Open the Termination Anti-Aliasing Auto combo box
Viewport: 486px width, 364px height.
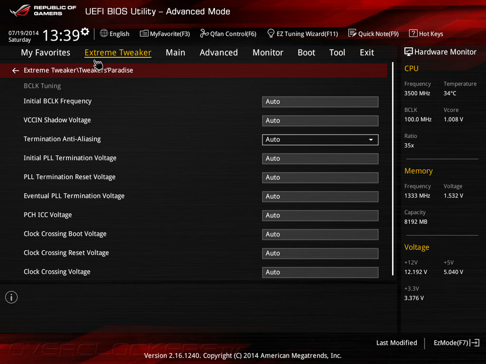click(320, 140)
